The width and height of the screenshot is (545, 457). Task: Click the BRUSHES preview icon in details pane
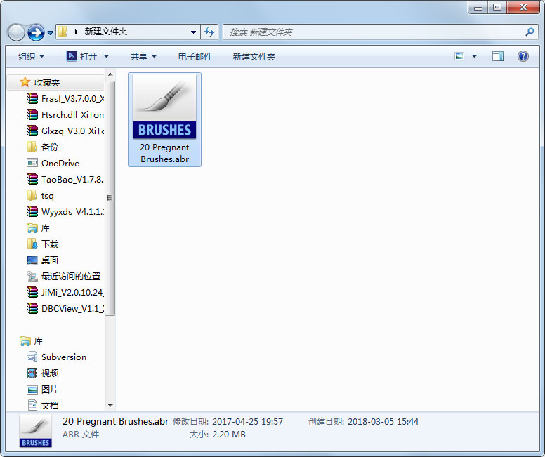pos(35,431)
